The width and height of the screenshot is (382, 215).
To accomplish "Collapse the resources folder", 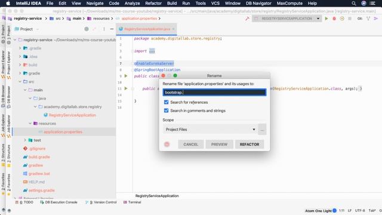I will point(30,124).
